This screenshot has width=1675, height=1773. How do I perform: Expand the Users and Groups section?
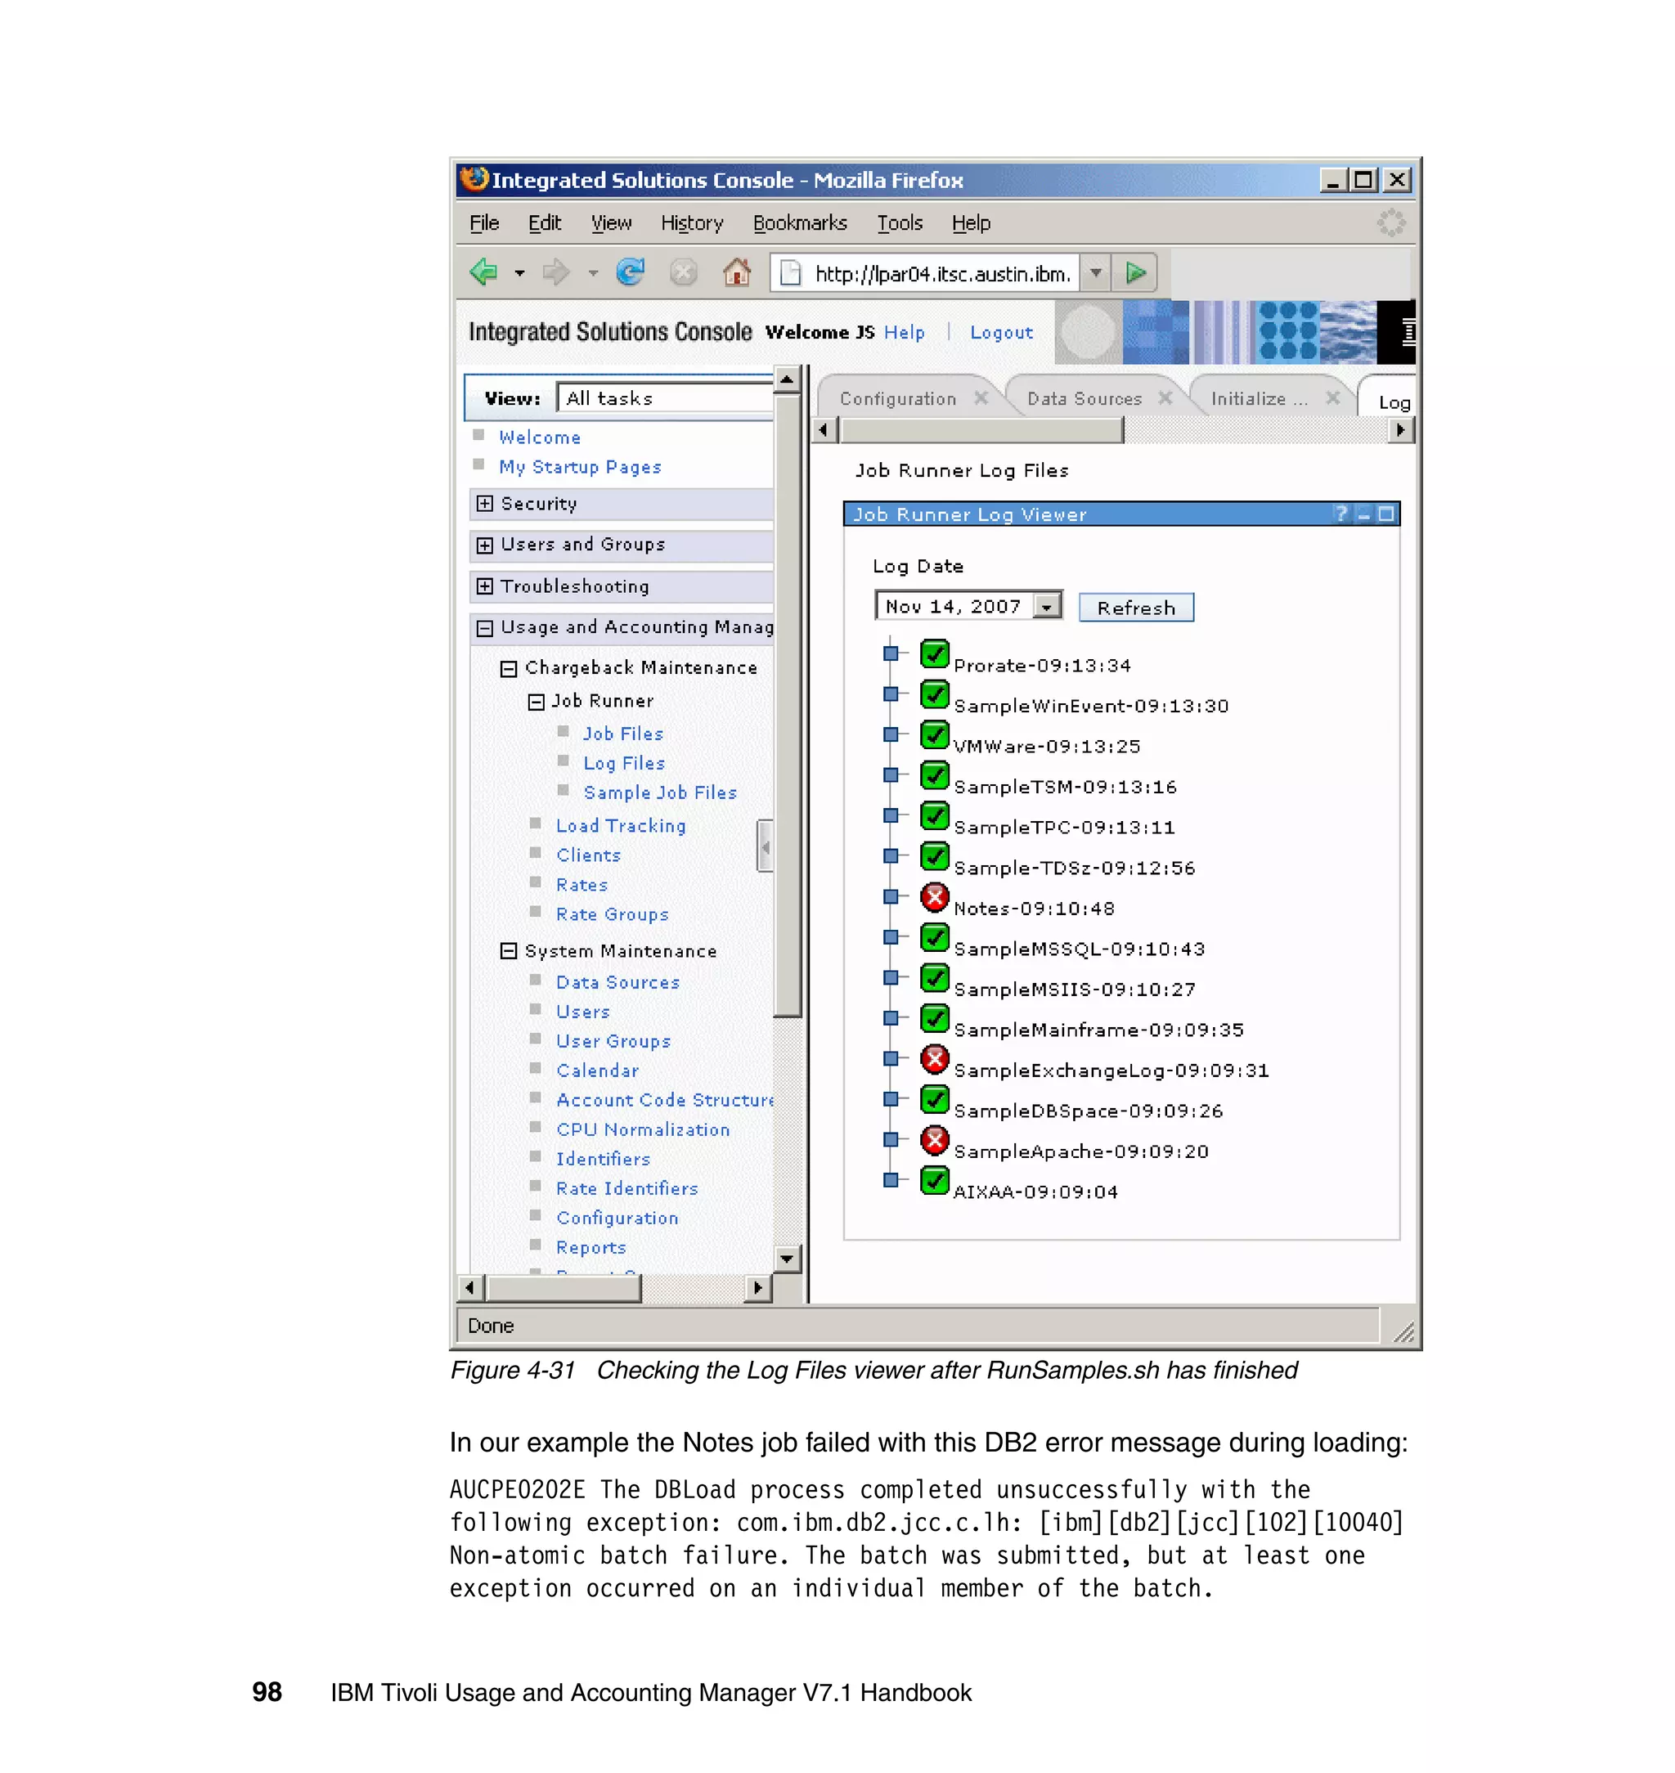point(484,545)
